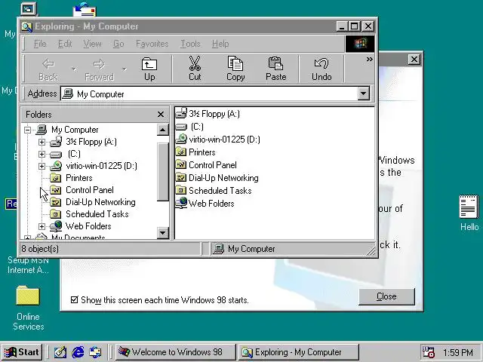Select Control Panel in the folder tree
483x362 pixels.
point(90,190)
